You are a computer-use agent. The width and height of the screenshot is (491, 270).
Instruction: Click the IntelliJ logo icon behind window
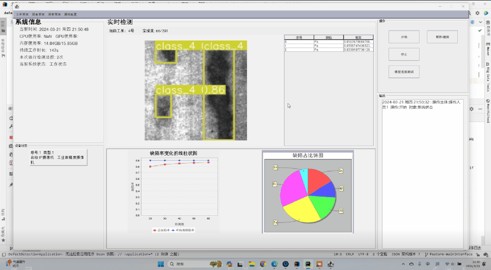[x=5, y=5]
